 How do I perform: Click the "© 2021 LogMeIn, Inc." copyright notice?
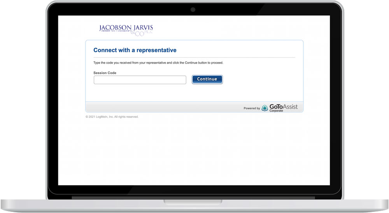coord(99,117)
